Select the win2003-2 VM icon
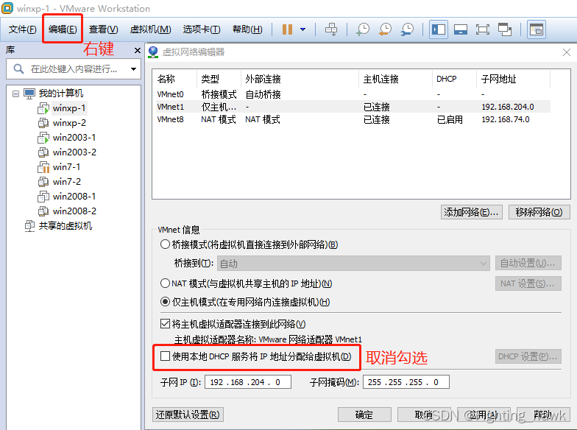Screen dimensions: 577x430 tap(43, 152)
